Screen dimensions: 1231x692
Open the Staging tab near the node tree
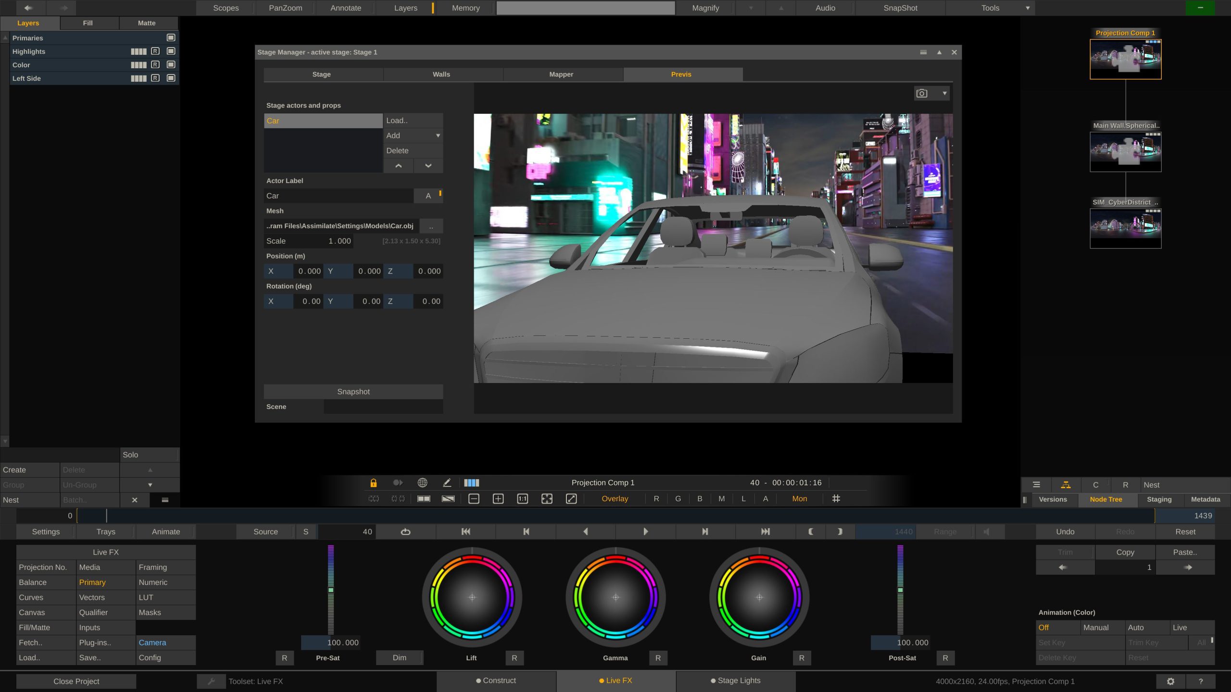click(1159, 499)
